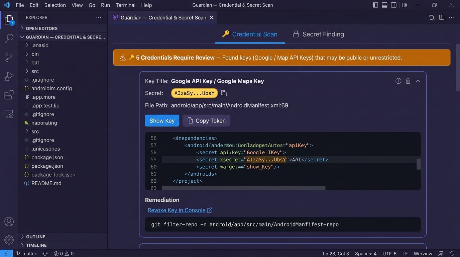Click errors and warnings status indicator
The height and width of the screenshot is (257, 460).
click(64, 254)
